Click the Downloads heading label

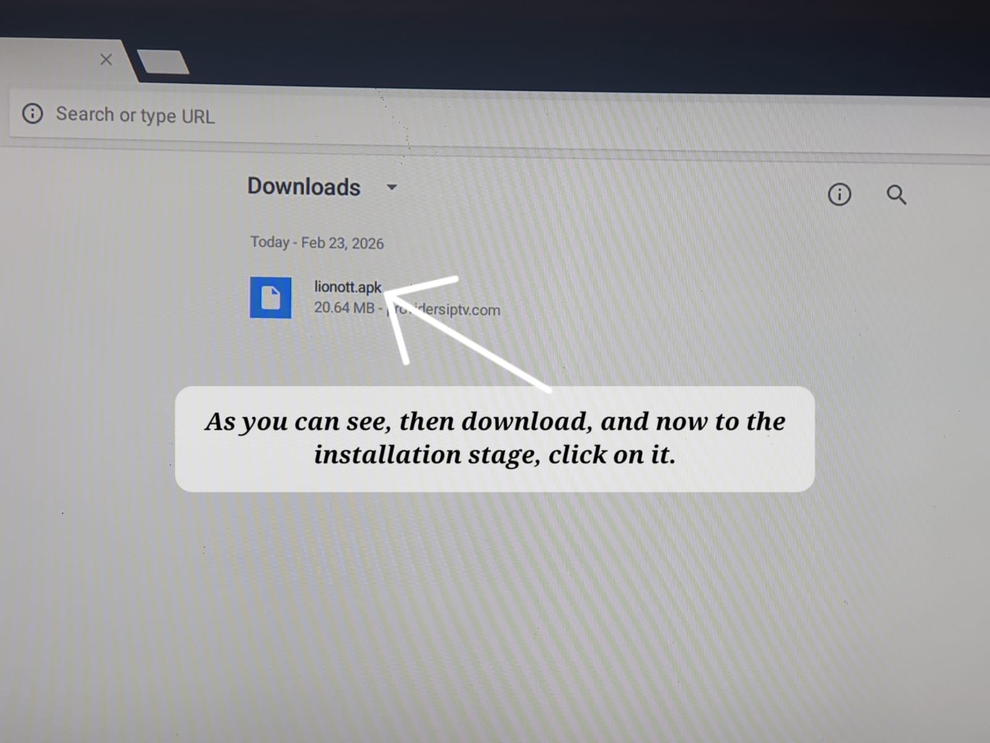[x=303, y=186]
